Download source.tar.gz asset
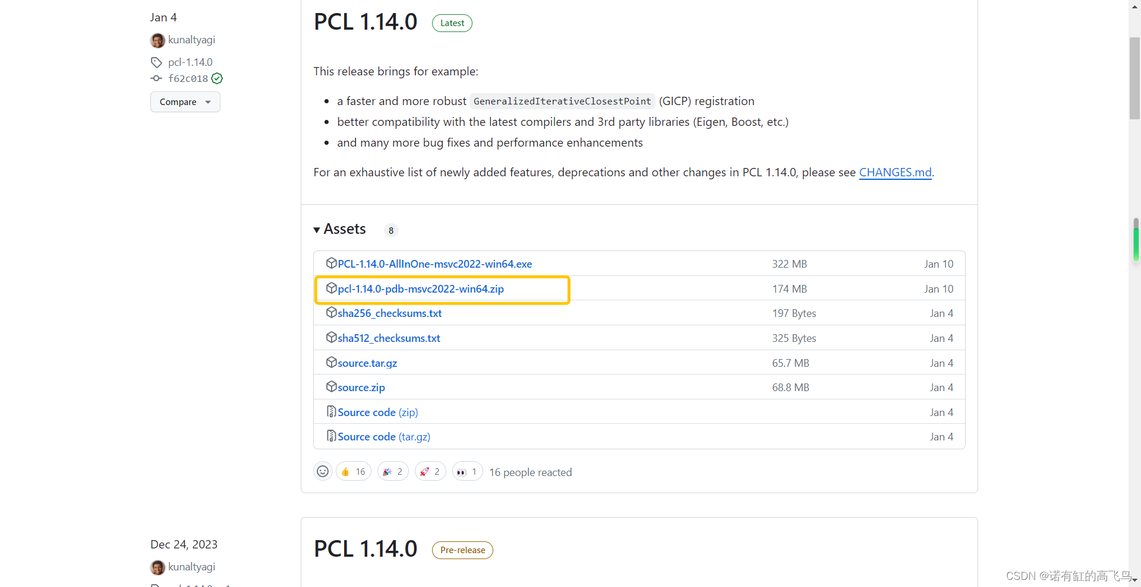This screenshot has width=1141, height=587. [x=367, y=363]
